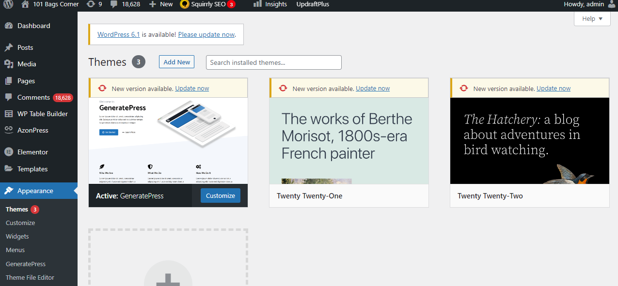The image size is (618, 286).
Task: Click the Add New theme button
Action: pyautogui.click(x=176, y=62)
